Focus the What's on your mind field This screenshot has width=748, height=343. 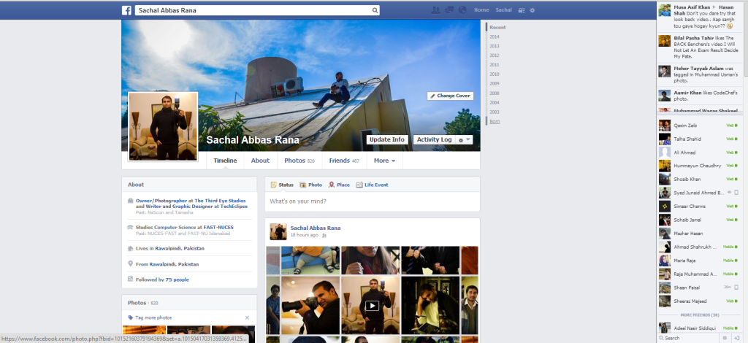(372, 201)
